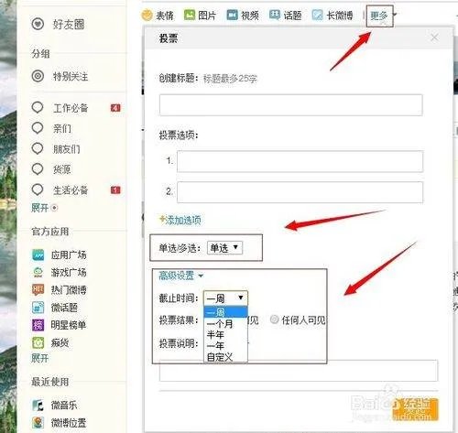
Task: Open the 货源 group
Action: (62, 169)
